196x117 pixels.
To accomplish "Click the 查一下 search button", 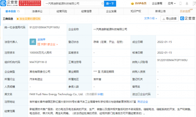I will (110, 4).
